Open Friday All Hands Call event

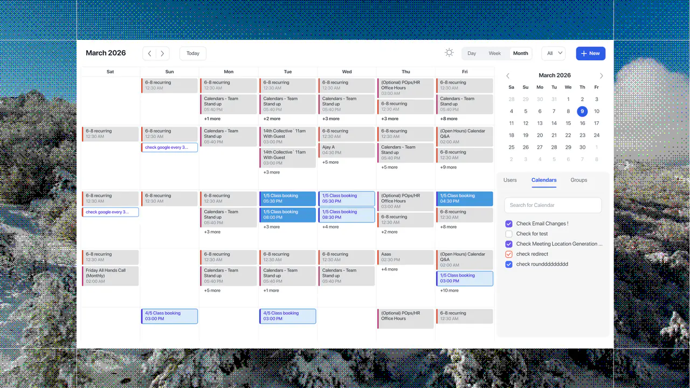(x=111, y=276)
